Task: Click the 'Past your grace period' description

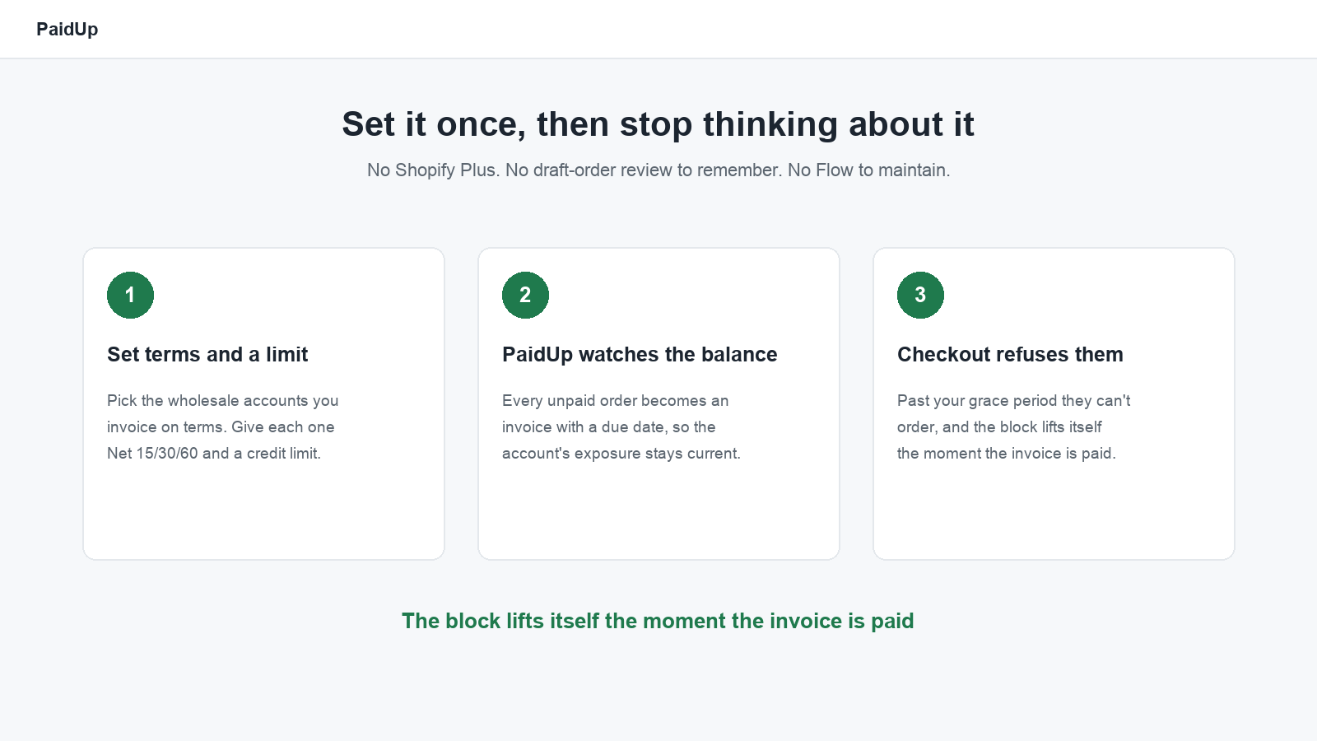Action: (x=1013, y=426)
